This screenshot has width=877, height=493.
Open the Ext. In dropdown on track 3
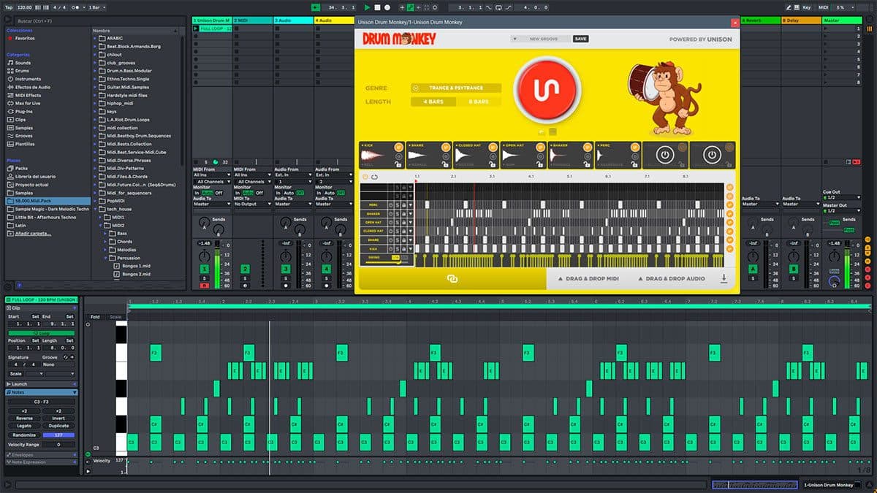coord(292,175)
